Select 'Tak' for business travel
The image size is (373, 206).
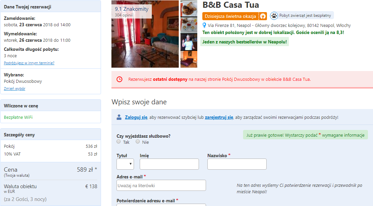pos(118,141)
